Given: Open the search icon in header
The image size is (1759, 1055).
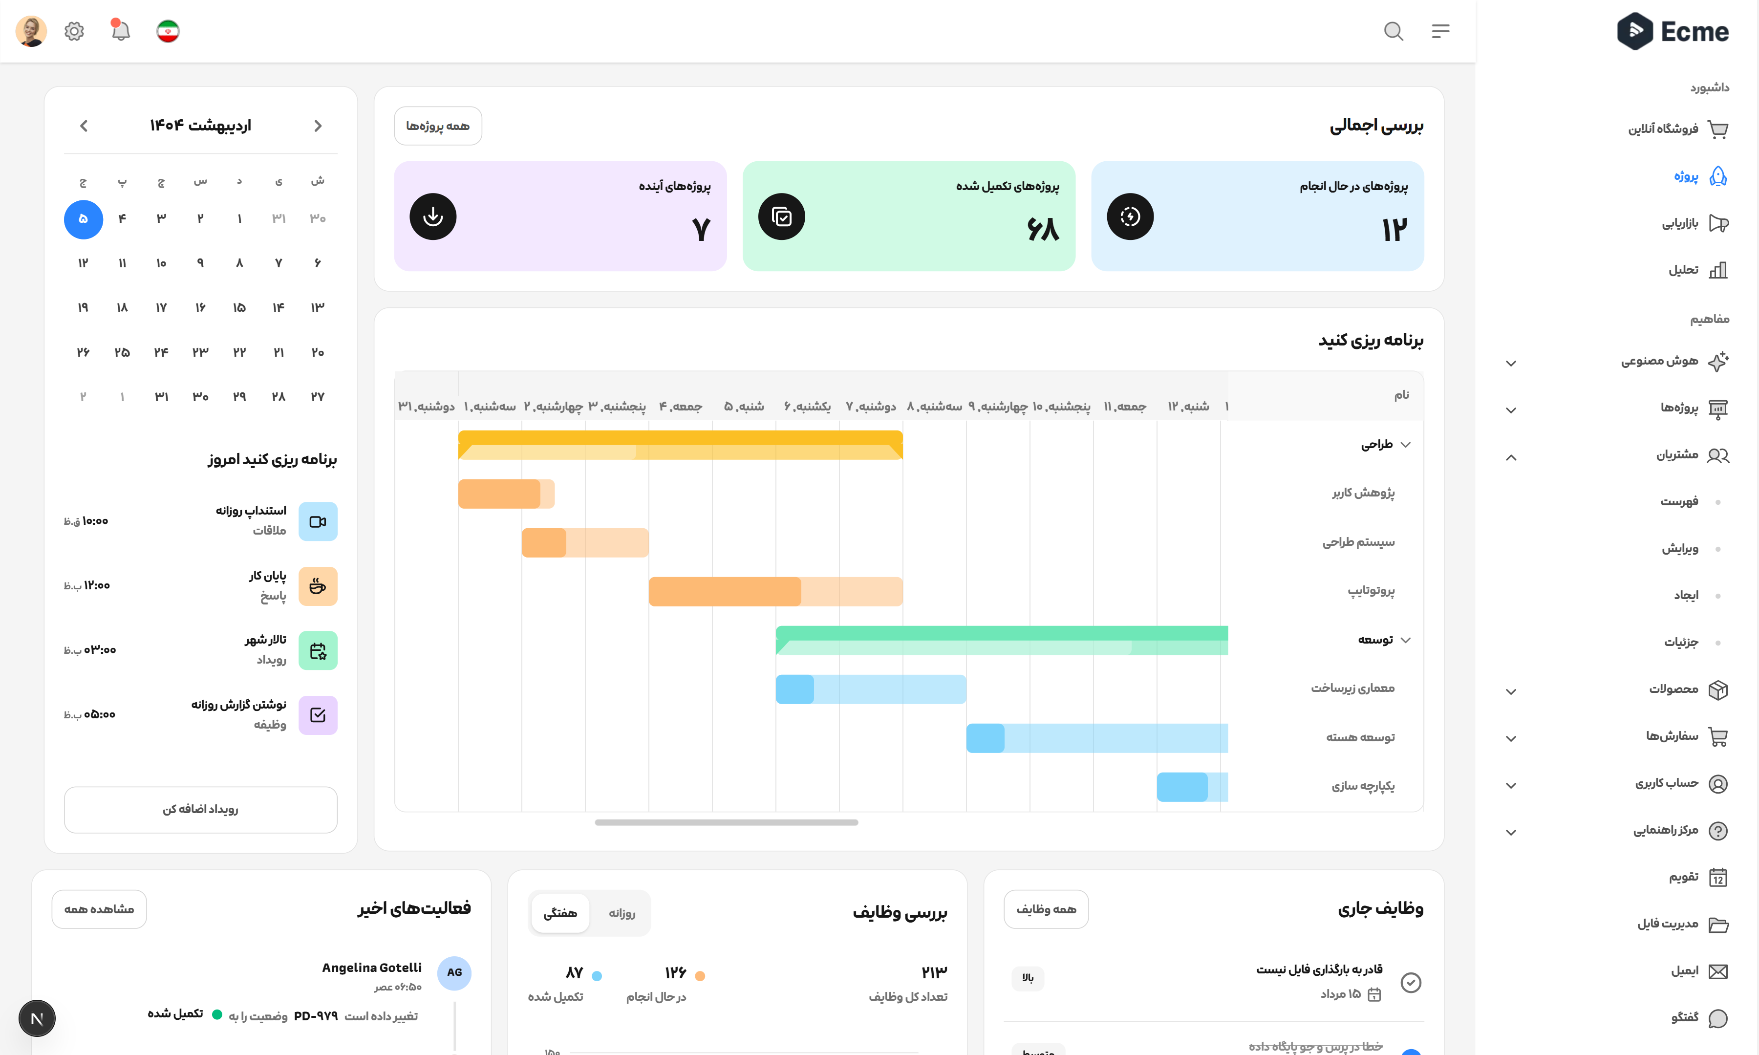Looking at the screenshot, I should pyautogui.click(x=1393, y=31).
